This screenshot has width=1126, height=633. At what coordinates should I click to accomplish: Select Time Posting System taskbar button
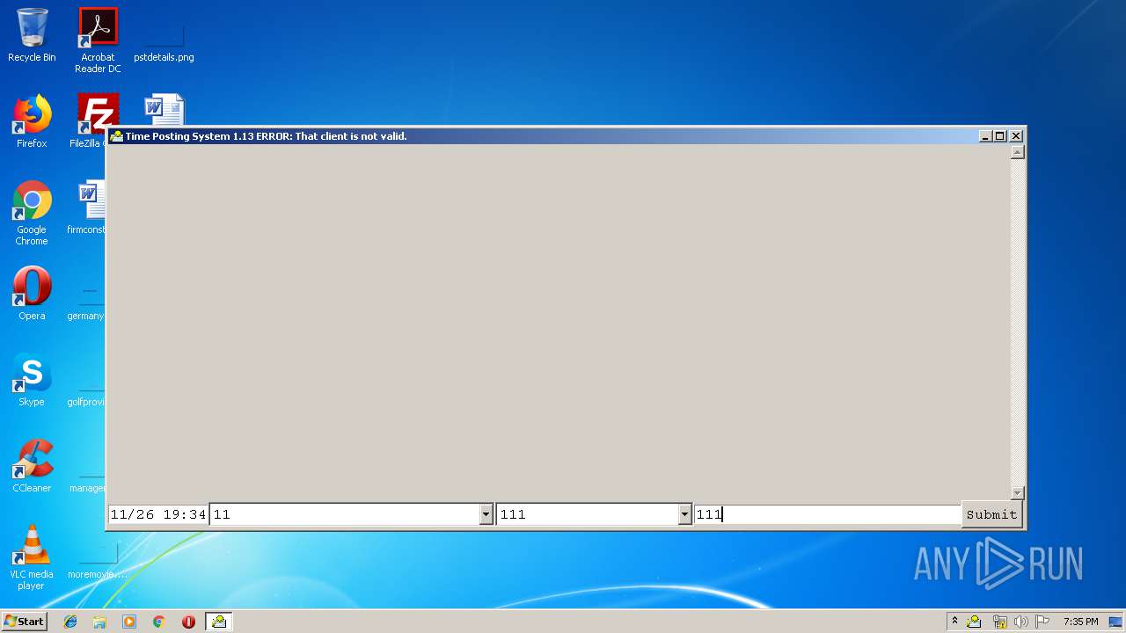point(218,622)
